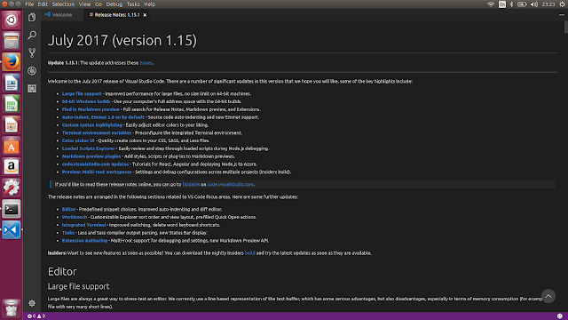The image size is (568, 320).
Task: Open LibreOffice Impress from dock
Action: (12, 124)
